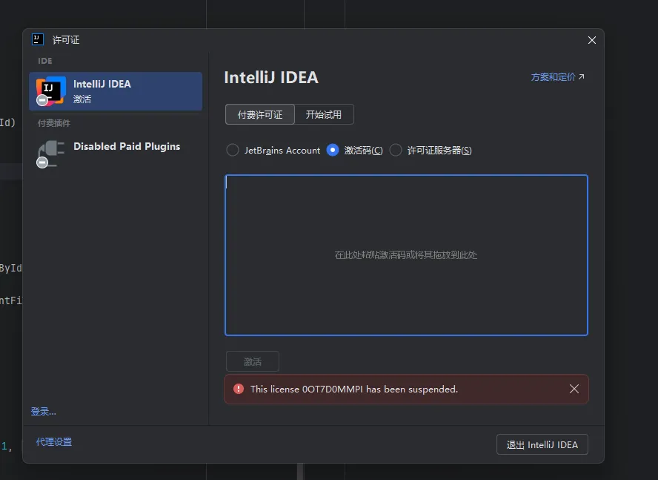The image size is (658, 480).
Task: Click the red error icon in the notification
Action: pyautogui.click(x=239, y=389)
